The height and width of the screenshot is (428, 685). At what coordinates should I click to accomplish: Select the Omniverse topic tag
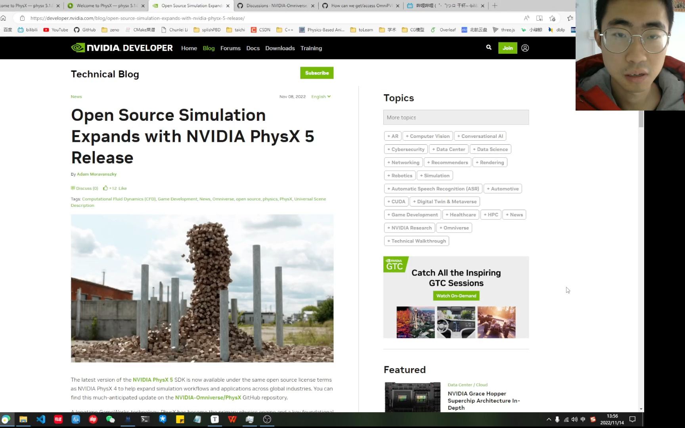point(454,228)
